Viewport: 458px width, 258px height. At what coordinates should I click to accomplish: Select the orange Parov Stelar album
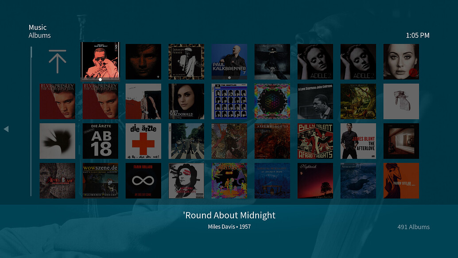point(401,180)
